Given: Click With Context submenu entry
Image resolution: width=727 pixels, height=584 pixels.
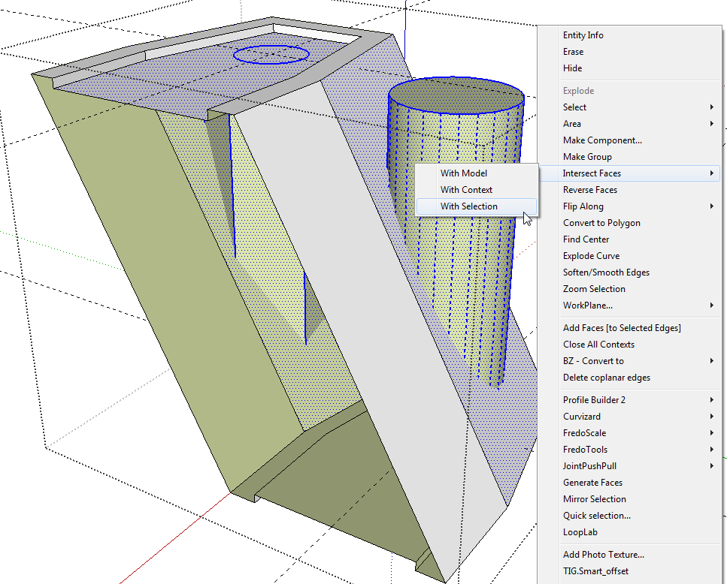Looking at the screenshot, I should point(466,190).
